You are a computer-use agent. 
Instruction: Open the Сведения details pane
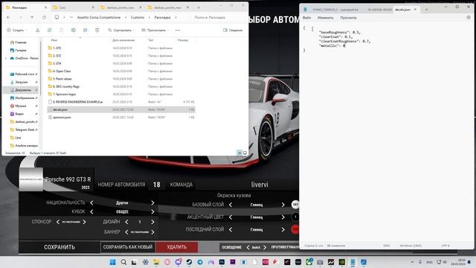point(233,30)
